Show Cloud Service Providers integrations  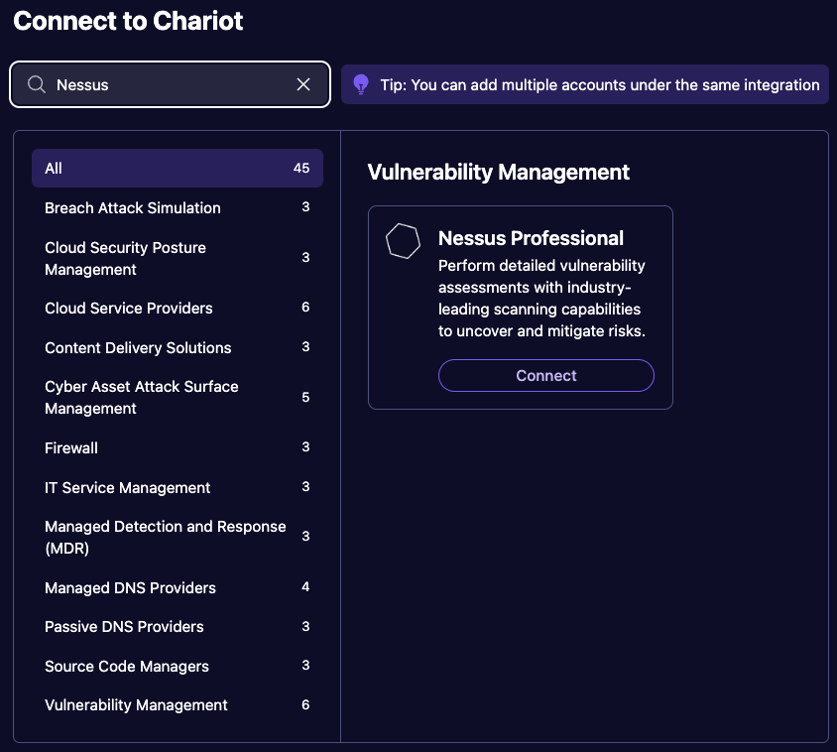click(x=178, y=309)
